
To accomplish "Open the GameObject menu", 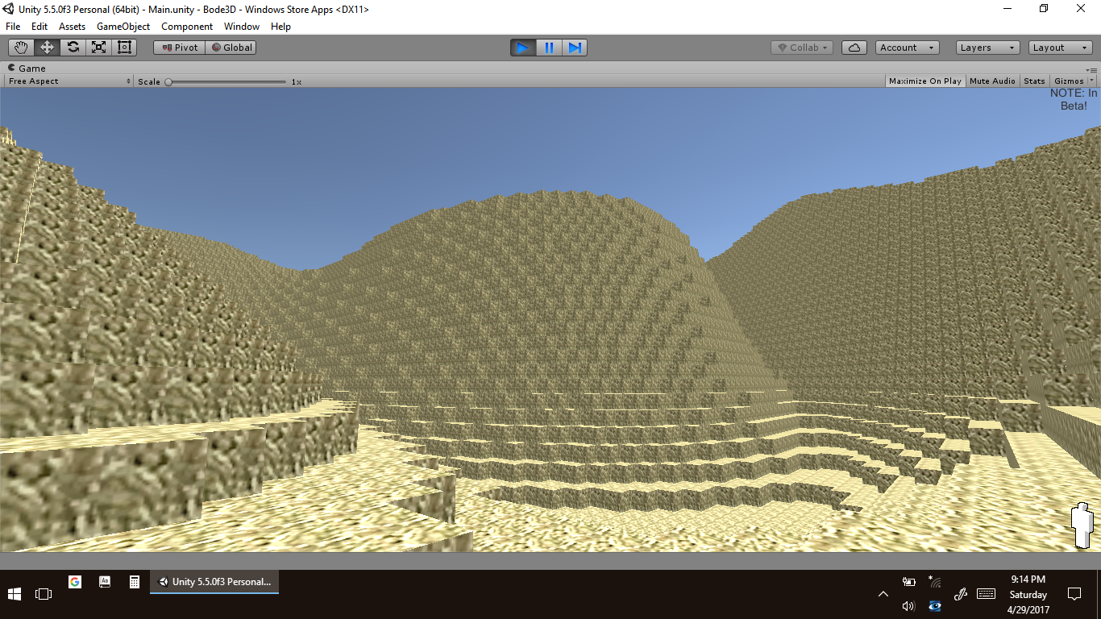I will point(123,27).
